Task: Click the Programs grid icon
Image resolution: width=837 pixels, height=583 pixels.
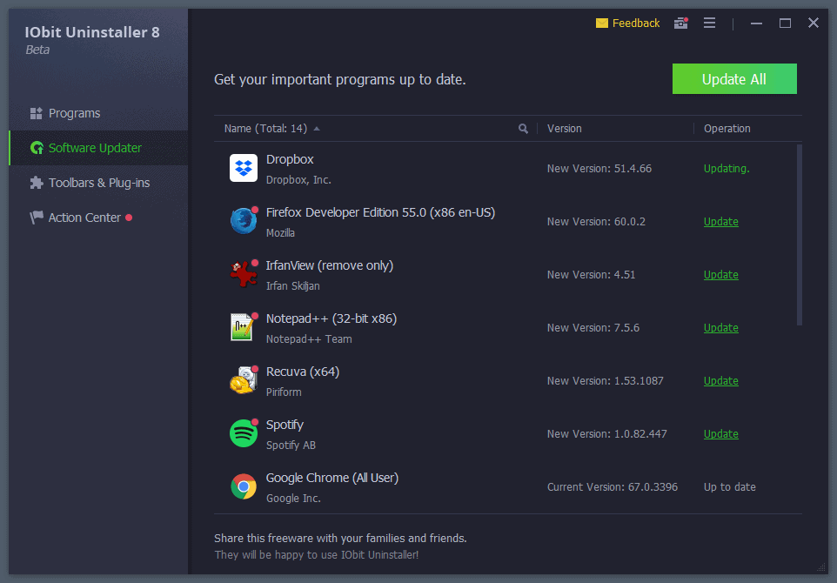Action: [x=36, y=113]
